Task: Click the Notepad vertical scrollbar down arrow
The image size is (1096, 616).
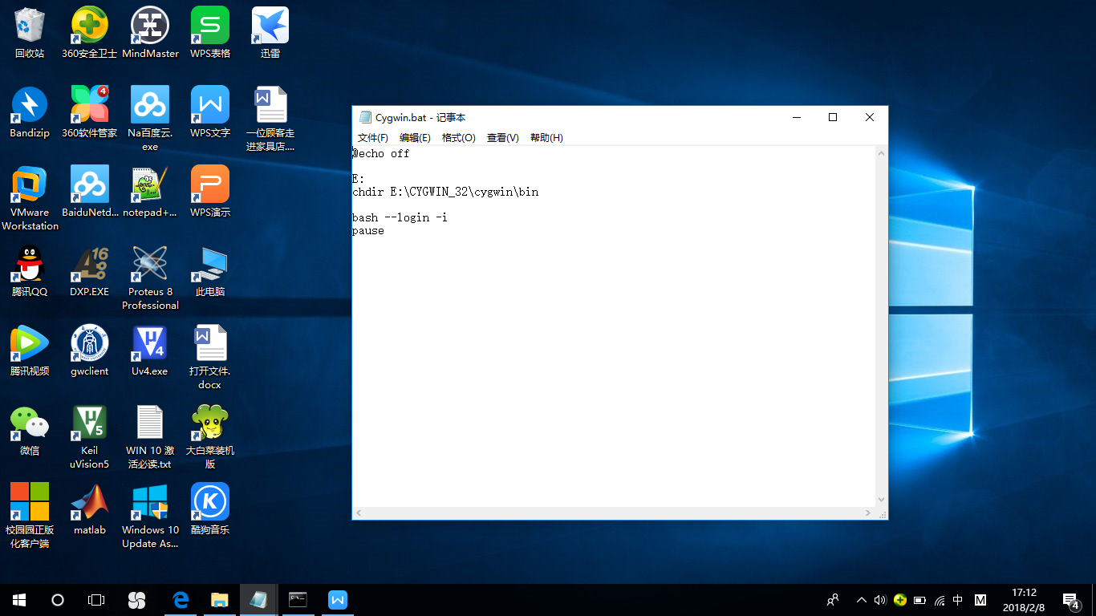Action: [x=882, y=500]
